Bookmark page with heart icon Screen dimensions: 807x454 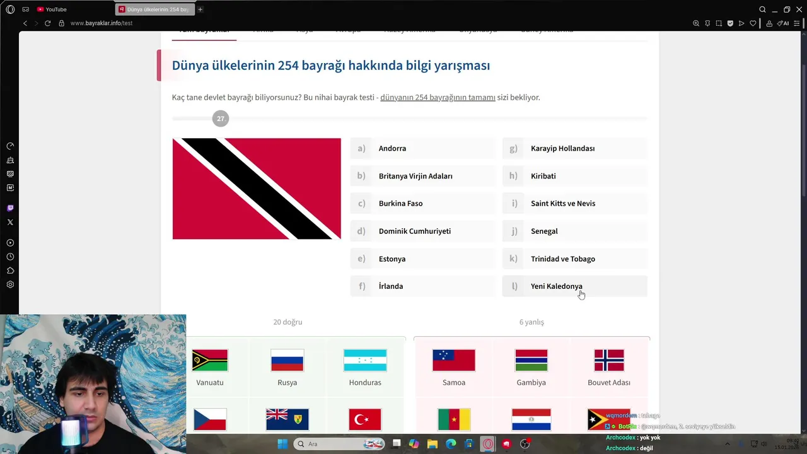(753, 23)
